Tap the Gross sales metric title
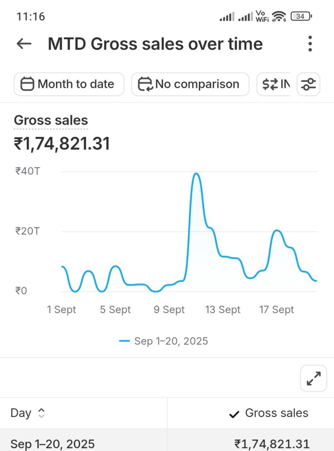 (x=51, y=120)
